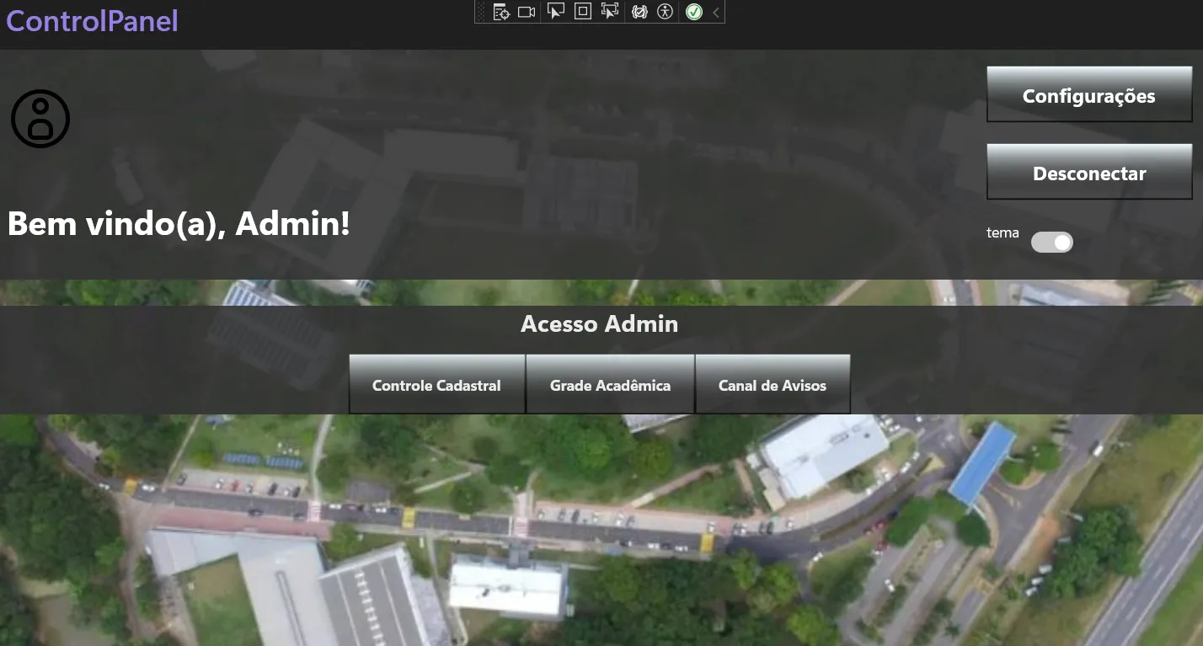Open Configurações

1088,95
